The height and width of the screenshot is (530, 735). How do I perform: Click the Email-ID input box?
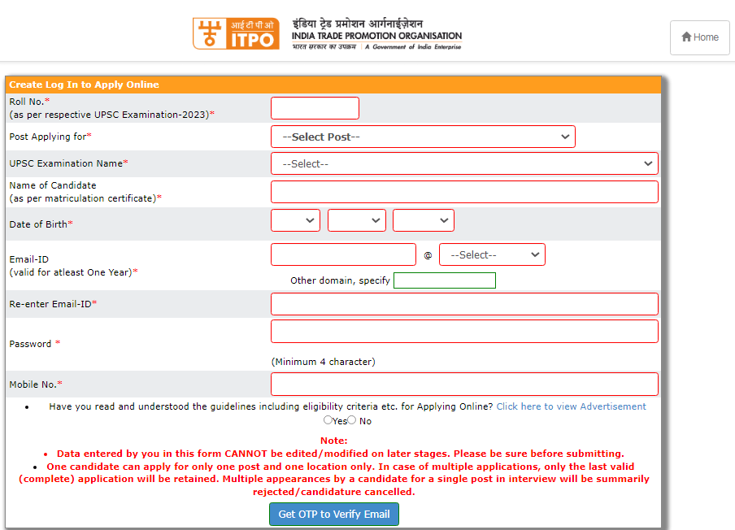click(341, 254)
